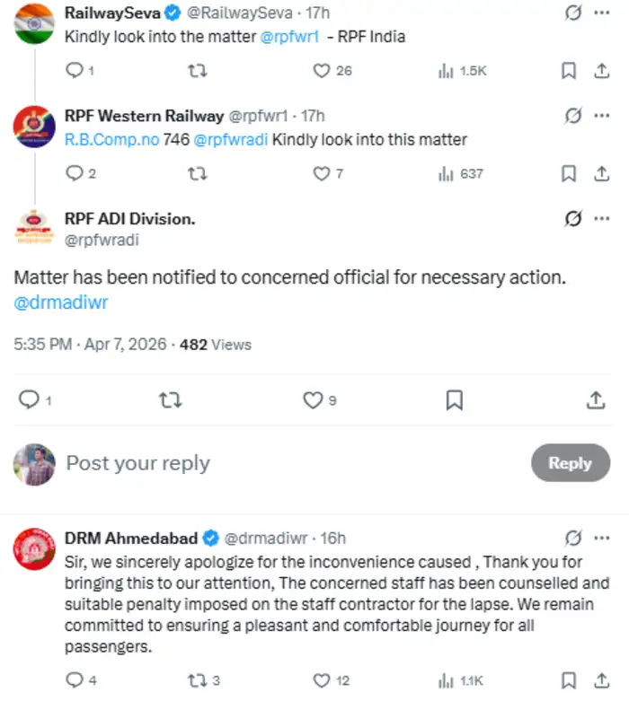Like the RPF ADI Division post

point(312,399)
